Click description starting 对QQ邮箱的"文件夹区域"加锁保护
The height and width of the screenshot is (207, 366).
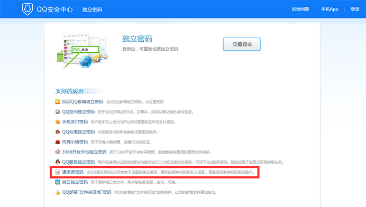coord(166,192)
